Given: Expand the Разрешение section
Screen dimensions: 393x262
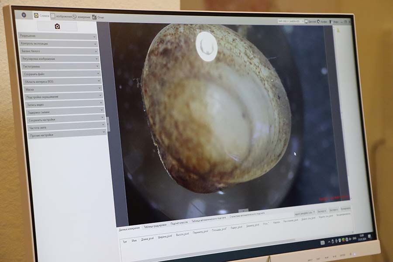Looking at the screenshot, I should click(58, 36).
